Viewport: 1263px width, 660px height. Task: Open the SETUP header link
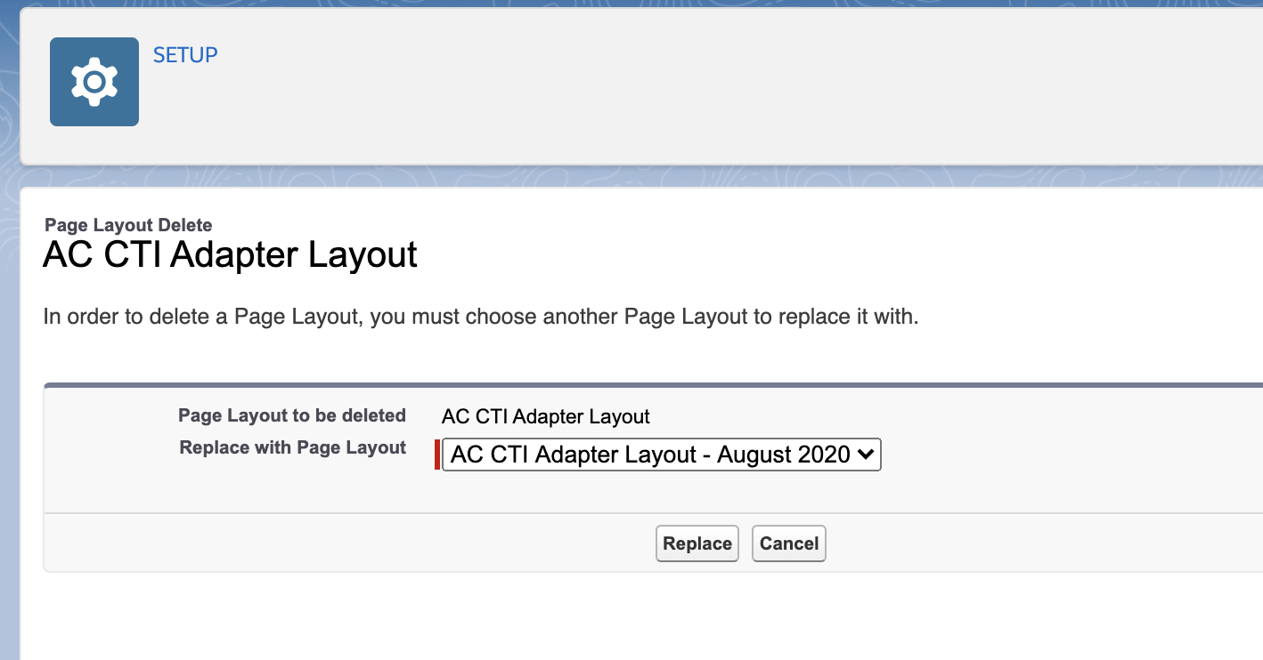click(185, 55)
